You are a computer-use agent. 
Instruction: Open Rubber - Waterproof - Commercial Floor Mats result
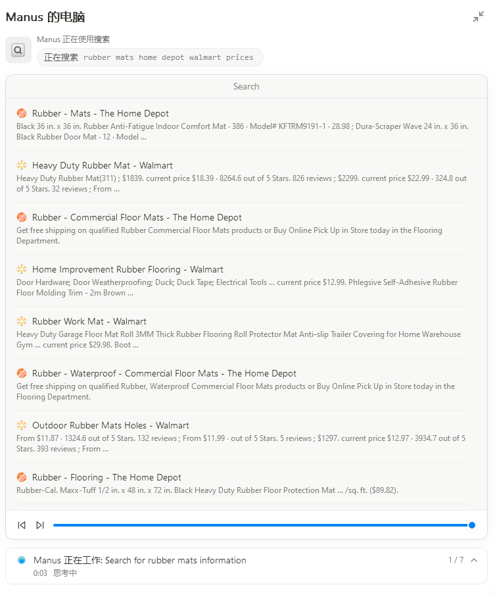point(164,373)
